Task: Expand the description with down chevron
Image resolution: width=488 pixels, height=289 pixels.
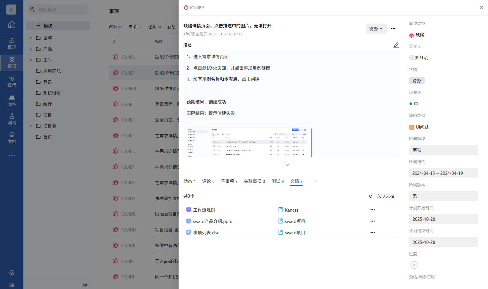Action: (x=288, y=165)
